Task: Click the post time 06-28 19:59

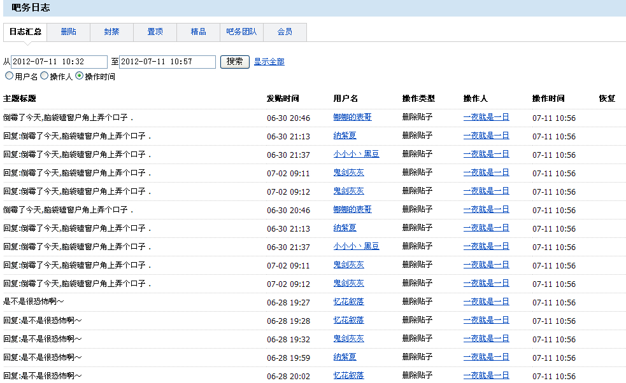Action: (x=288, y=358)
